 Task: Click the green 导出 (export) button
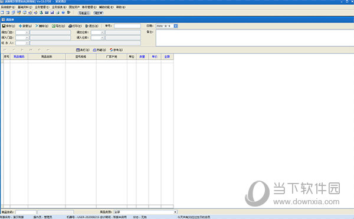tap(58, 26)
